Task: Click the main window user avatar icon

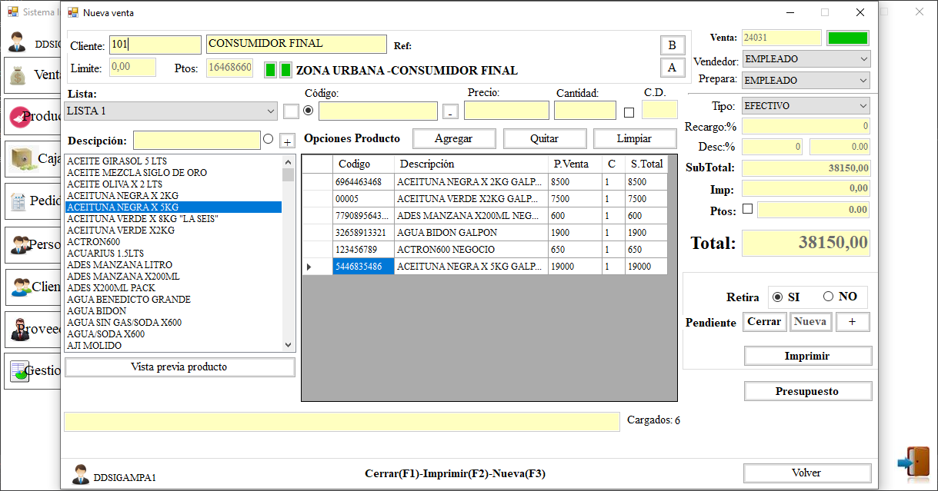Action: (x=18, y=42)
